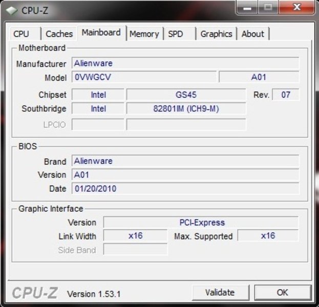Switch to the CPU tab
This screenshot has height=307, width=319.
coord(25,34)
